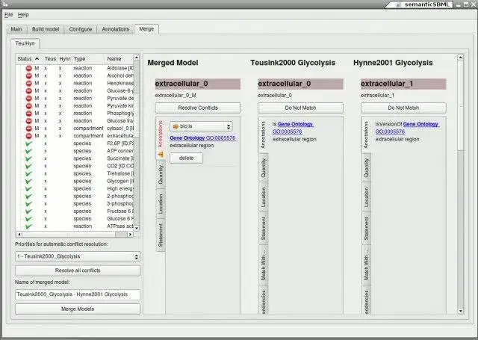Select the Teu/Hyn sub-tab

[25, 43]
